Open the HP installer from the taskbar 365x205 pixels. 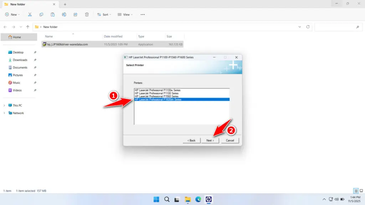click(209, 200)
